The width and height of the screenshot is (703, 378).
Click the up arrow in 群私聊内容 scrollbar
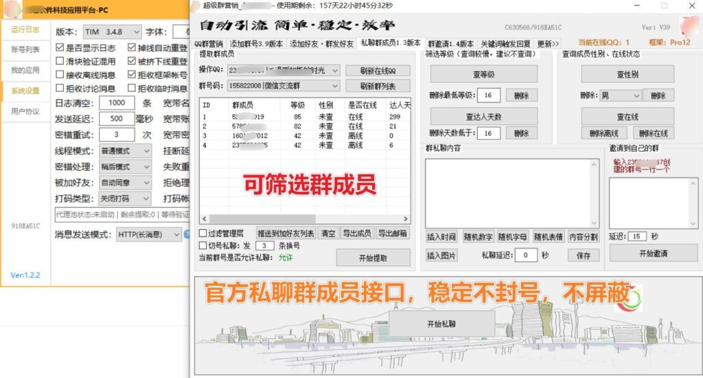coord(594,165)
